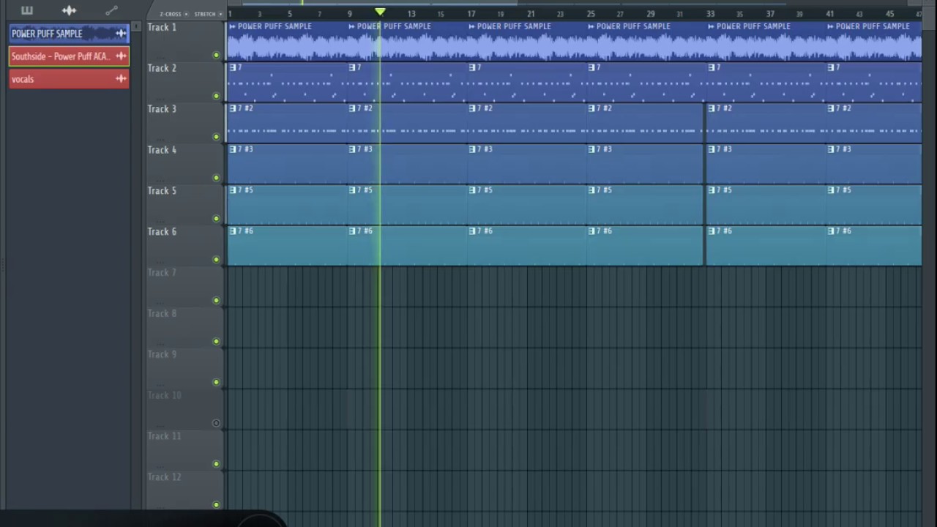Image resolution: width=937 pixels, height=527 pixels.
Task: Click the Z-CROSS label text
Action: point(170,14)
